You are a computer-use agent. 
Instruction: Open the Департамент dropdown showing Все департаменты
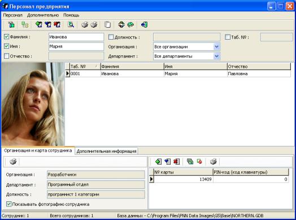pyautogui.click(x=216, y=56)
